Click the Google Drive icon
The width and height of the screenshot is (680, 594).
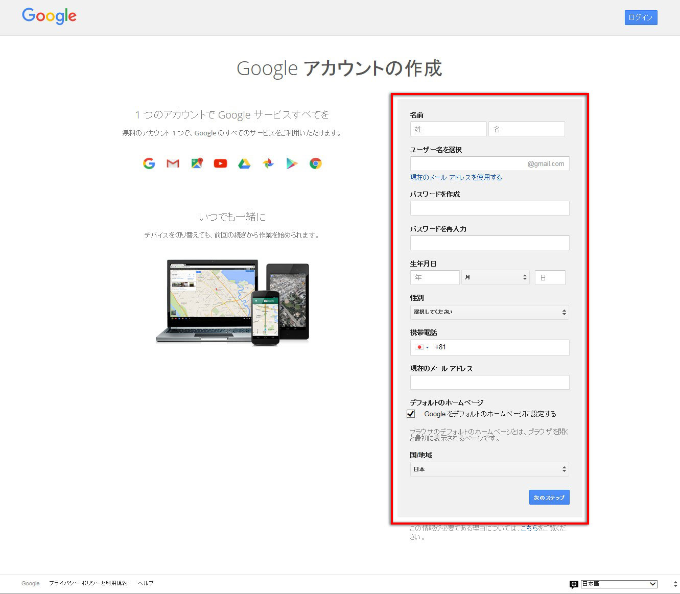244,163
